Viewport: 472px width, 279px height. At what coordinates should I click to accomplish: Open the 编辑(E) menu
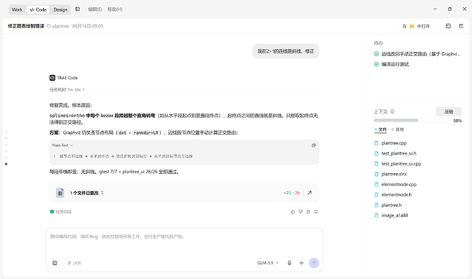(x=95, y=10)
